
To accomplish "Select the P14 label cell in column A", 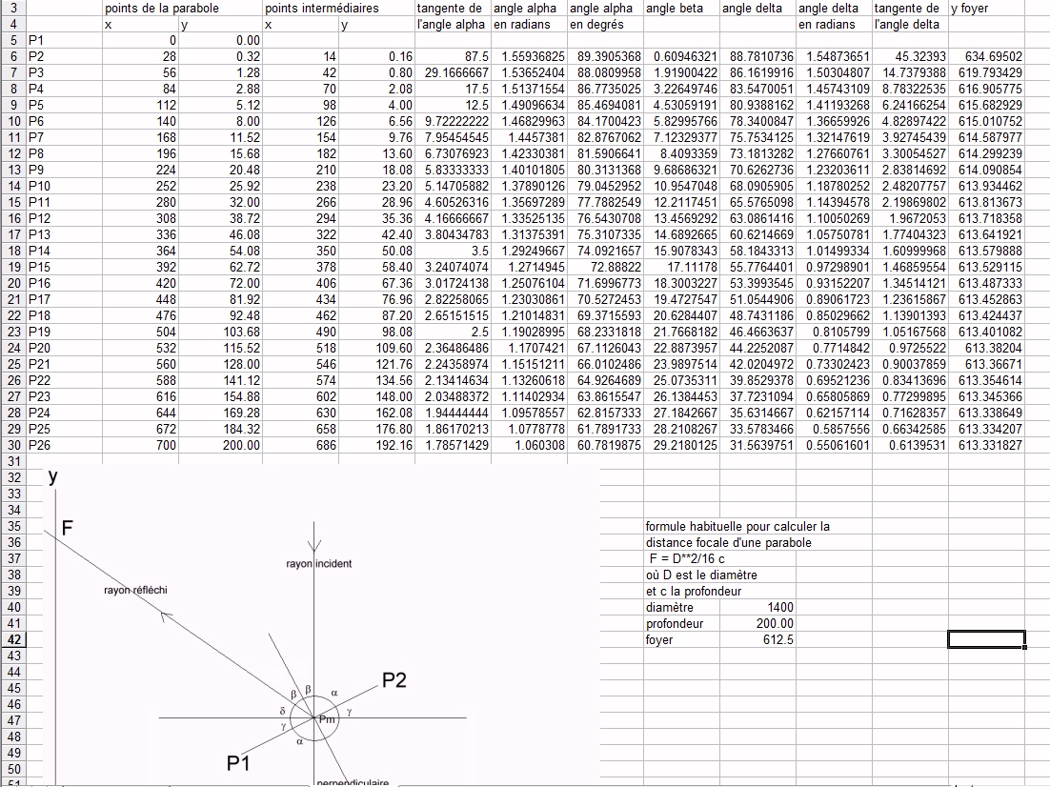I will click(64, 252).
